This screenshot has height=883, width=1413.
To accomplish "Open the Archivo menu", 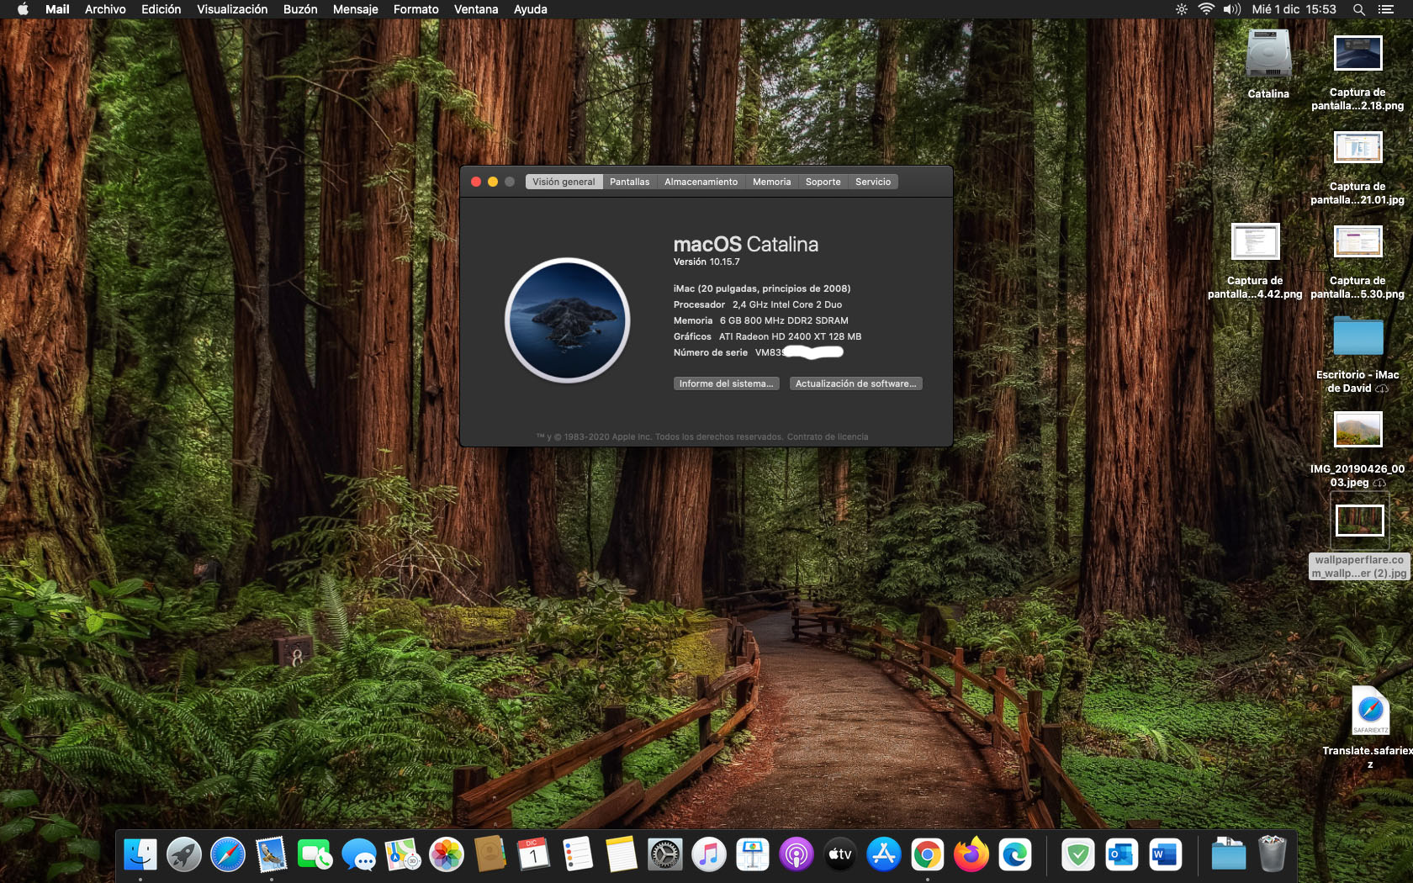I will (105, 9).
